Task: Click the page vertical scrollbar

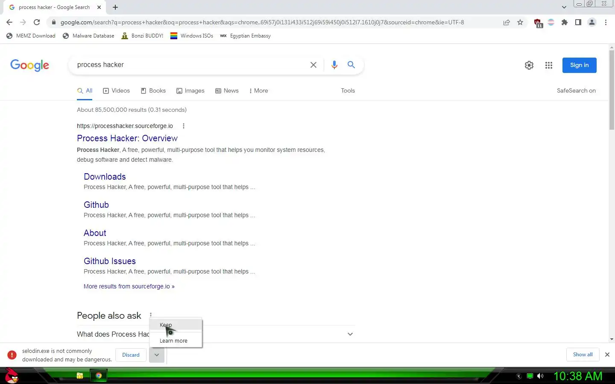Action: (x=612, y=90)
